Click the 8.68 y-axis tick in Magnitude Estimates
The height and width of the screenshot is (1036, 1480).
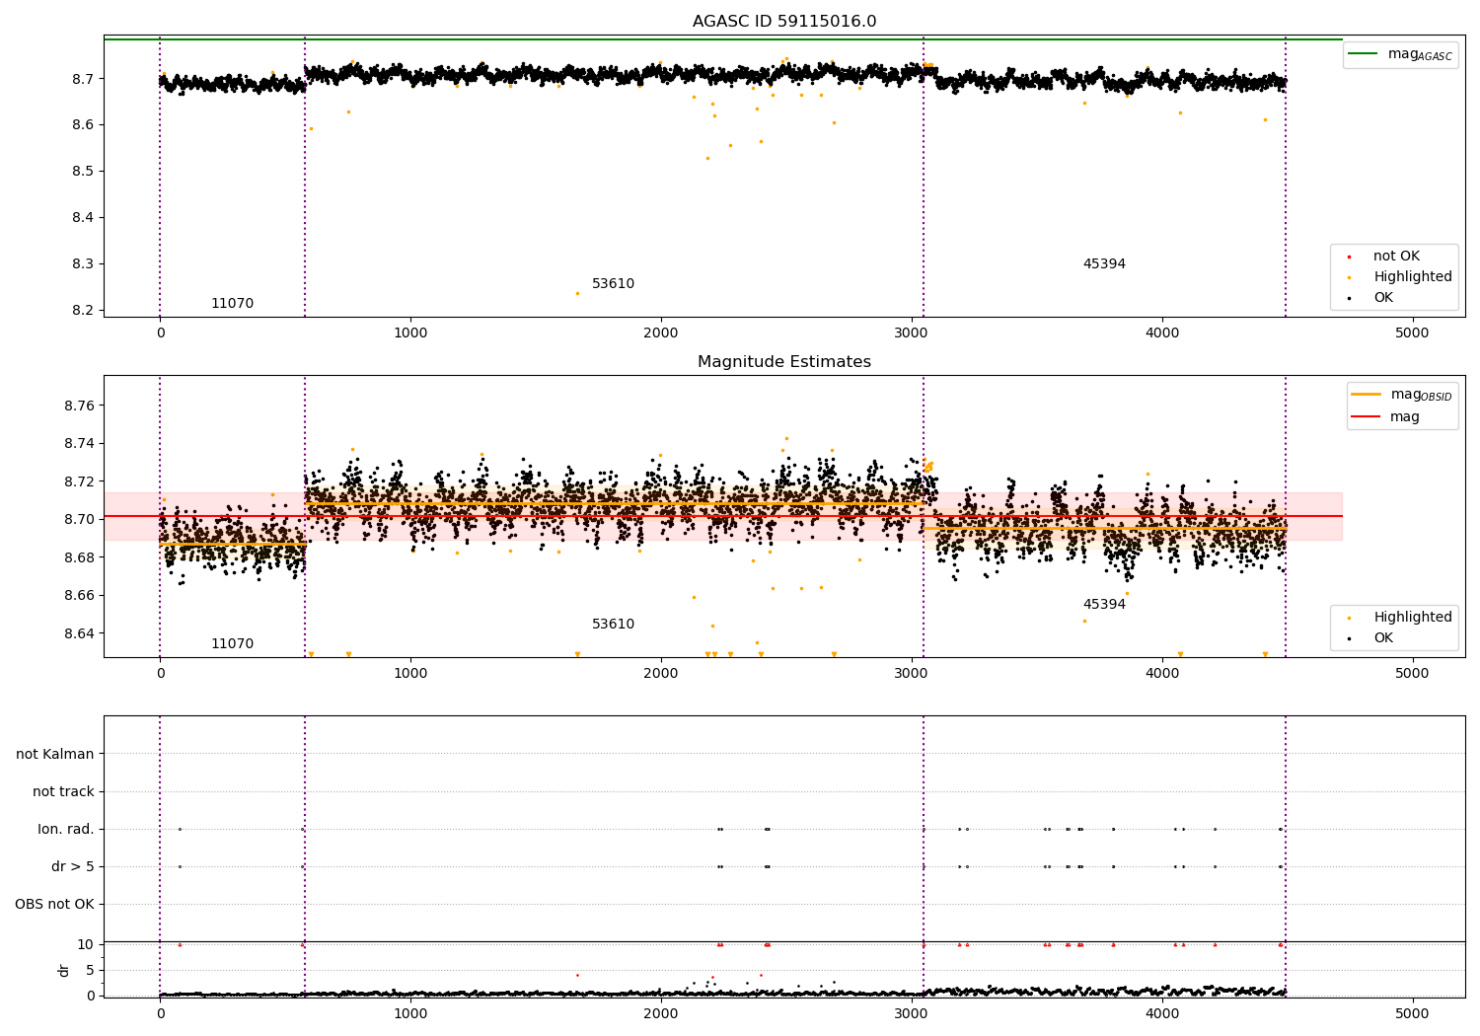79,557
